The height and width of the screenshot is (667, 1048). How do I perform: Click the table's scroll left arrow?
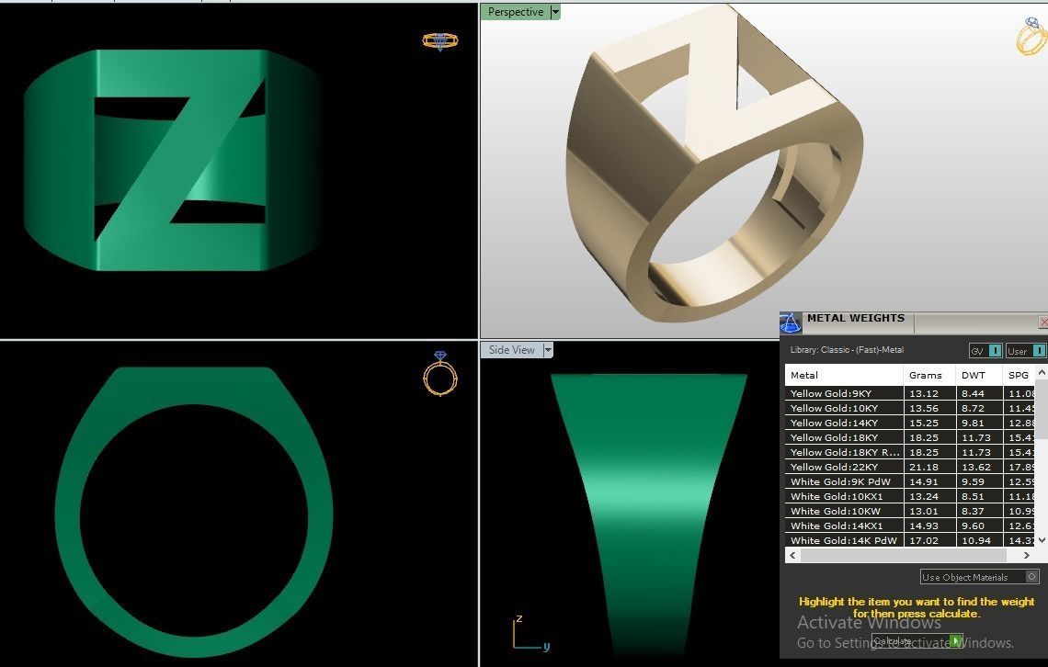(x=792, y=555)
